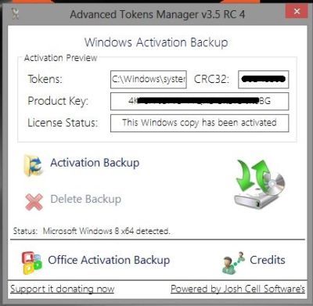The width and height of the screenshot is (313, 306).
Task: Follow the Support it donating now link
Action: [x=63, y=290]
